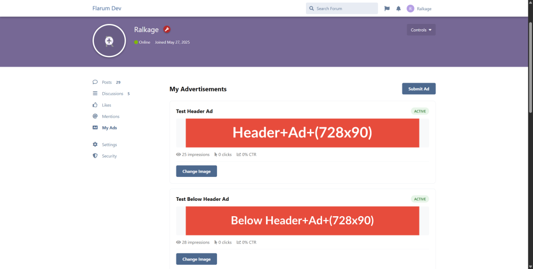Click the Test Below Header Ad title
This screenshot has width=533, height=269.
(202, 199)
